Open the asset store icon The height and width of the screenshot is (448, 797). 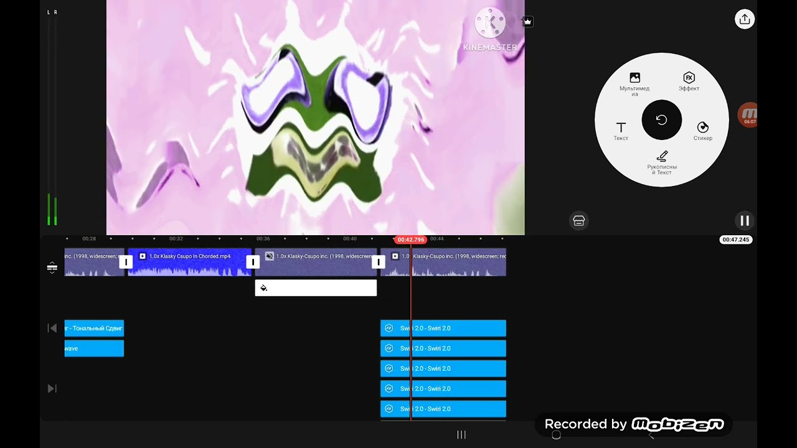pos(579,220)
